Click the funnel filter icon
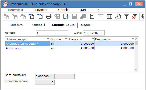 [127, 17]
